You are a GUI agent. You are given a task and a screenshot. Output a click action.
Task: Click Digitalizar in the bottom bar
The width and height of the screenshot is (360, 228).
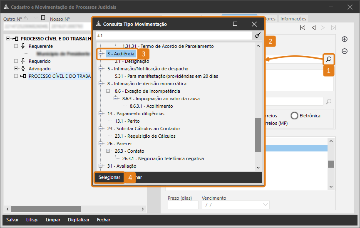coord(79,220)
